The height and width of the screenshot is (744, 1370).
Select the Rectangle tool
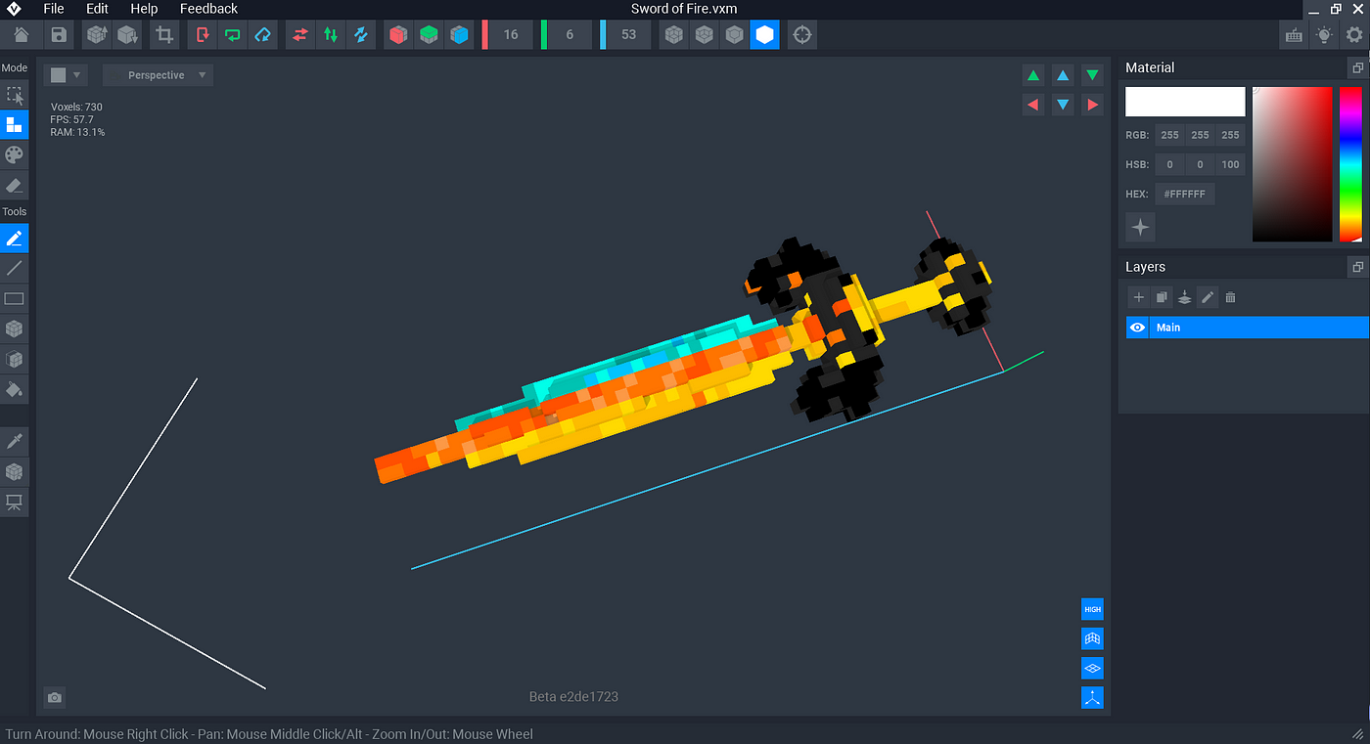click(x=15, y=298)
